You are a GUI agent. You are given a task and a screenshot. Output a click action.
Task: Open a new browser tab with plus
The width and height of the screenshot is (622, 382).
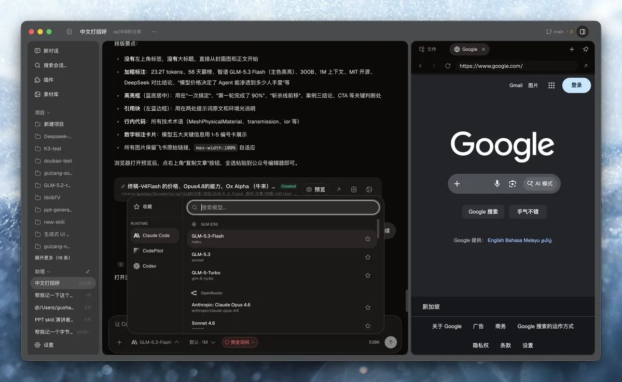point(572,50)
